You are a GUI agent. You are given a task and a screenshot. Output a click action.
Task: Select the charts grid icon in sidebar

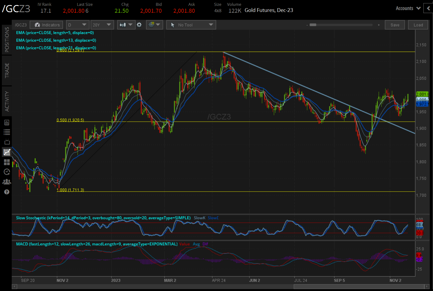(x=7, y=152)
